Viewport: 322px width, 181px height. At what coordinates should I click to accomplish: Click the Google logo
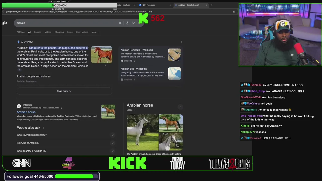point(4,23)
